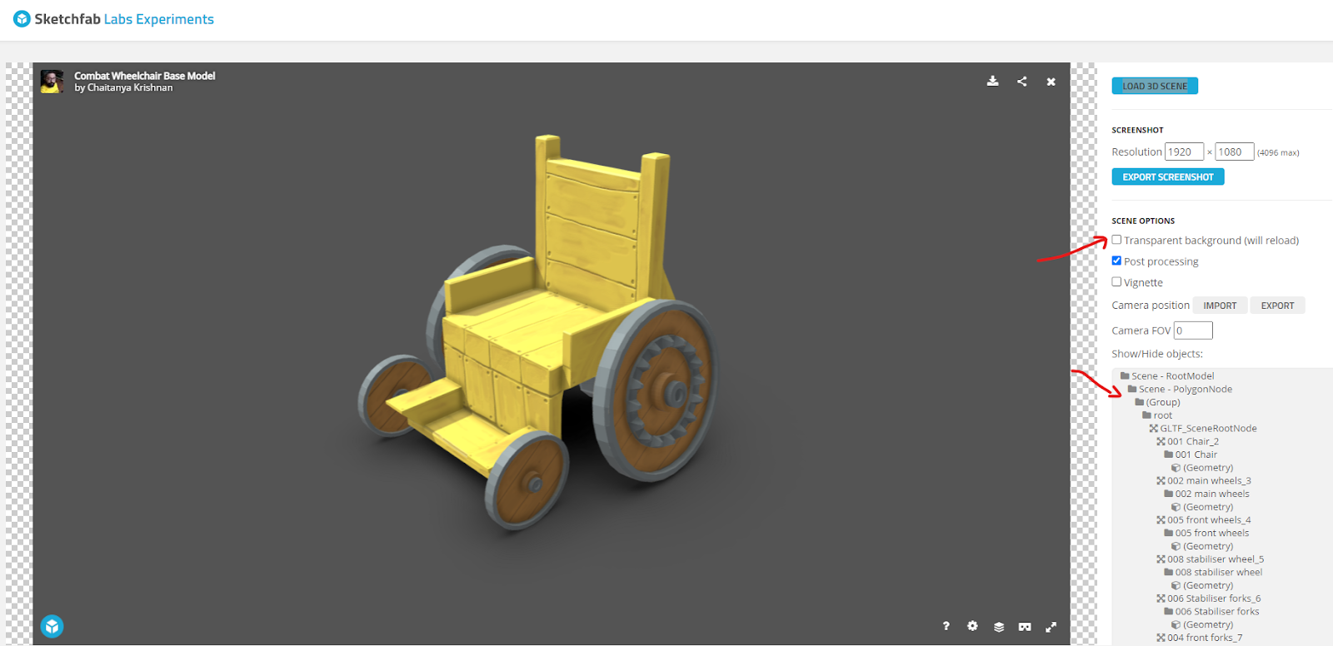This screenshot has width=1333, height=646.
Task: Select 008 stabiliser wheel folder node
Action: coord(1213,572)
